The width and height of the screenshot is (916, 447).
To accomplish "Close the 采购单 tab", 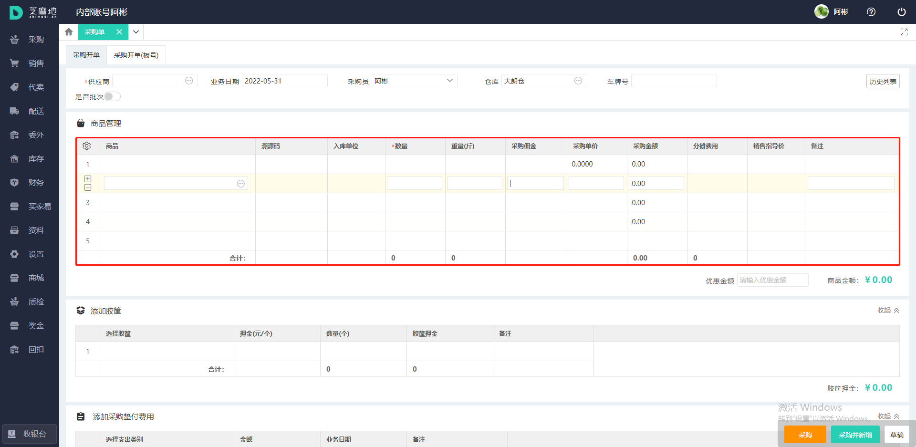I will tap(119, 32).
